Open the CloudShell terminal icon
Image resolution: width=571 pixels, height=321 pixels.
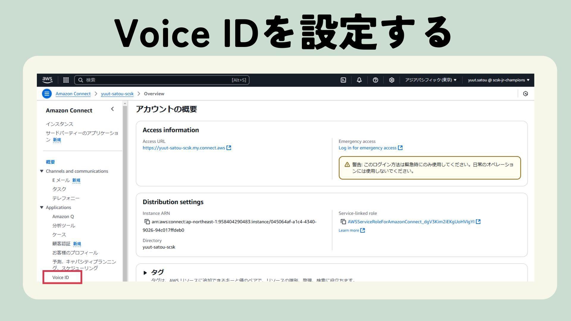coord(343,80)
